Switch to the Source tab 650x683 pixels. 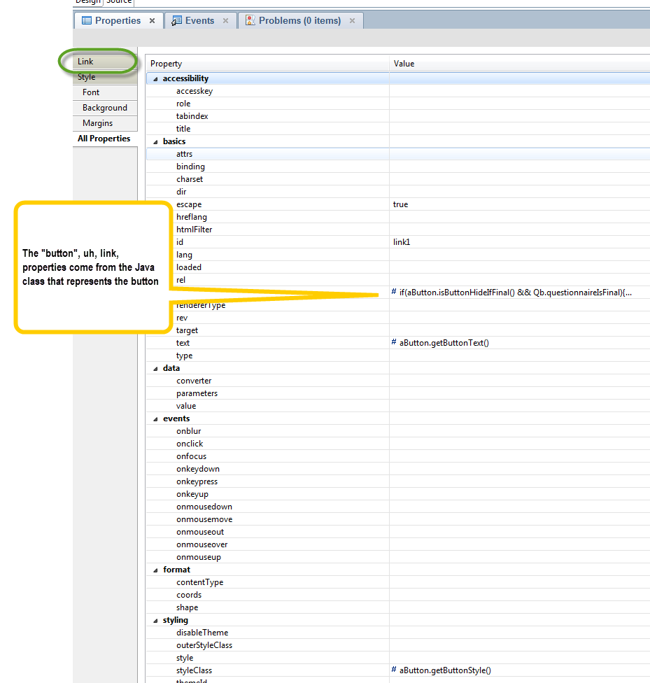coord(119,2)
